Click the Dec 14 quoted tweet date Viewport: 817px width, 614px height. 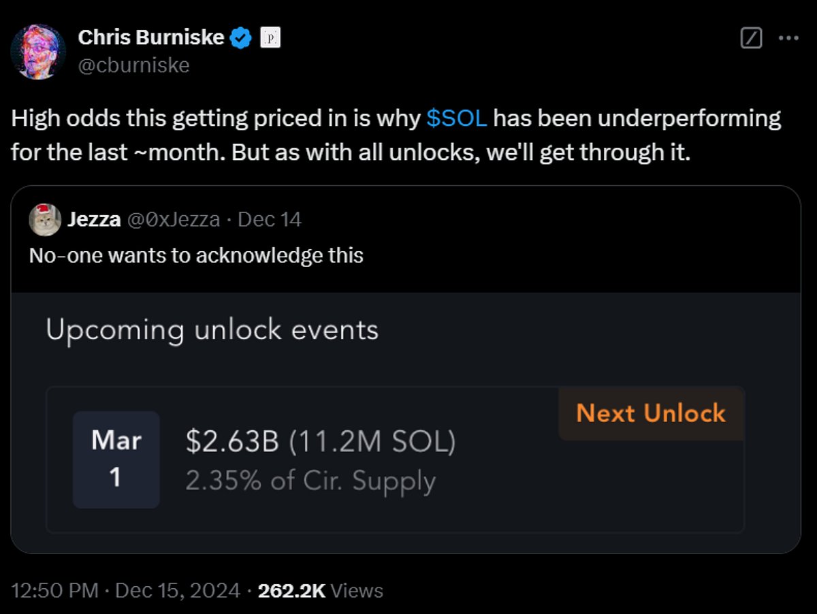pos(270,219)
